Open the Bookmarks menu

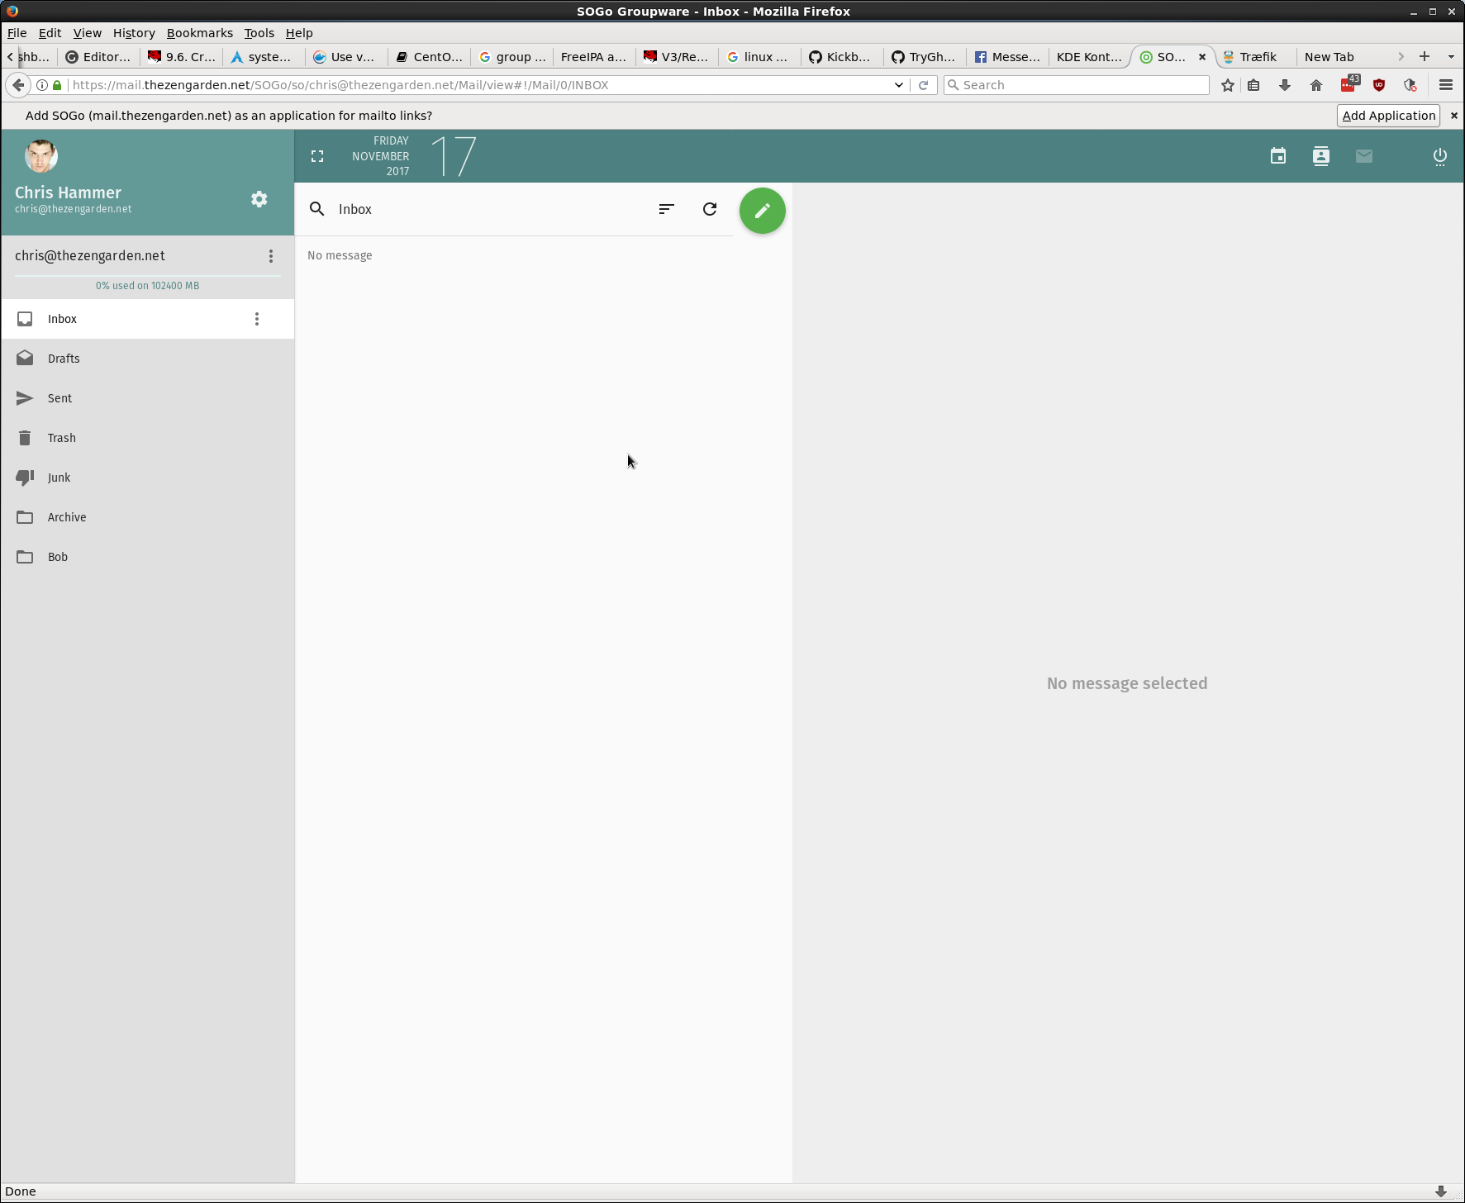[199, 33]
